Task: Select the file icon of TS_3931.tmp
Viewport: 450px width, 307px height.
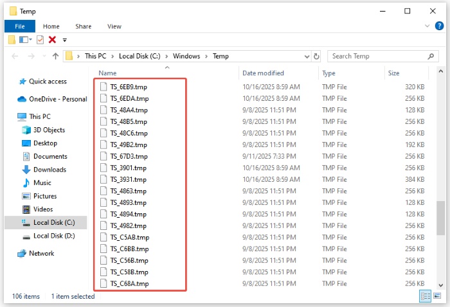Action: [104, 179]
